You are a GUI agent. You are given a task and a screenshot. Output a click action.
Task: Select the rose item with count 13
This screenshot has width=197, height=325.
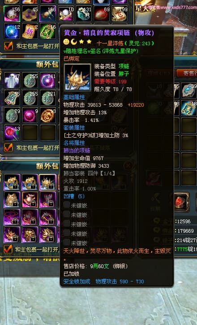point(12,133)
